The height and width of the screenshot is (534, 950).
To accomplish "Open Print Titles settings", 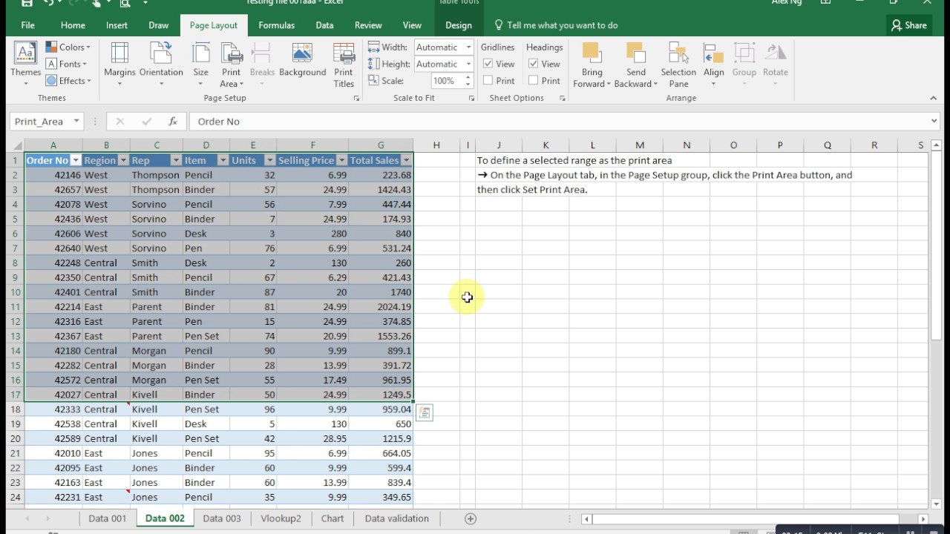I will coord(344,64).
